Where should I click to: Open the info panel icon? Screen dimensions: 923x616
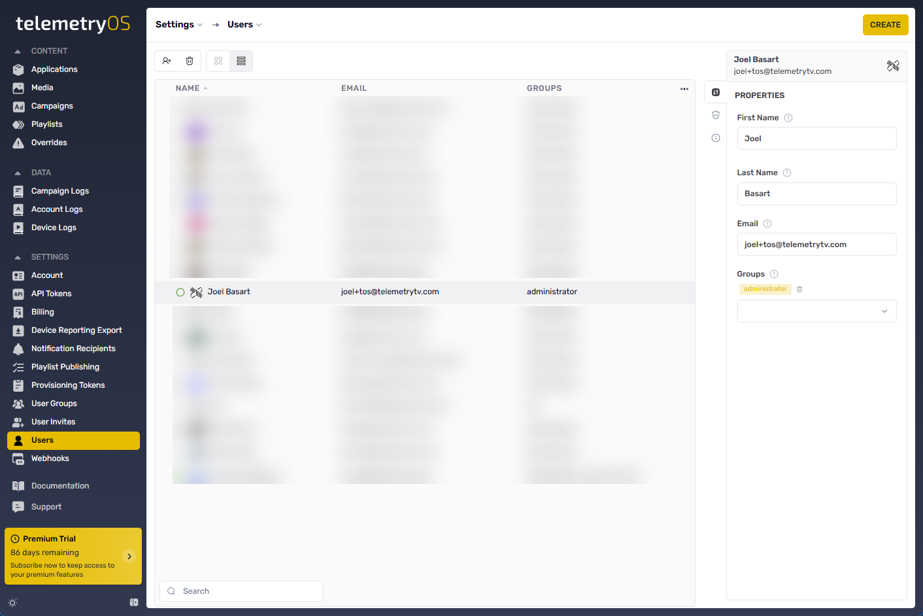pyautogui.click(x=716, y=138)
